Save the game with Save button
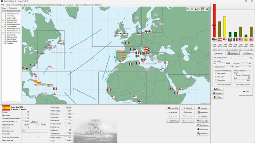 (218, 89)
